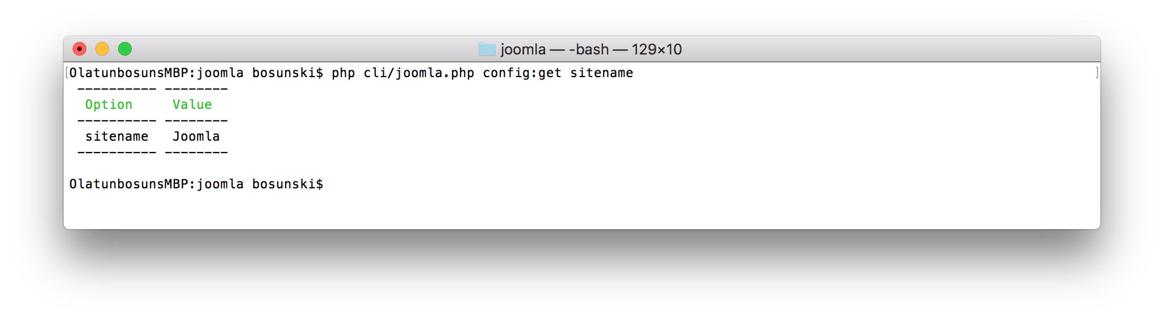Close the terminal window with red button

79,49
